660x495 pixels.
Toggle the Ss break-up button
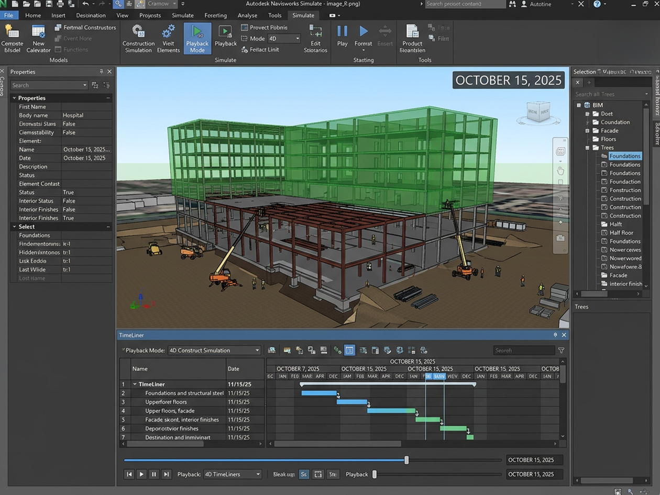pyautogui.click(x=304, y=474)
